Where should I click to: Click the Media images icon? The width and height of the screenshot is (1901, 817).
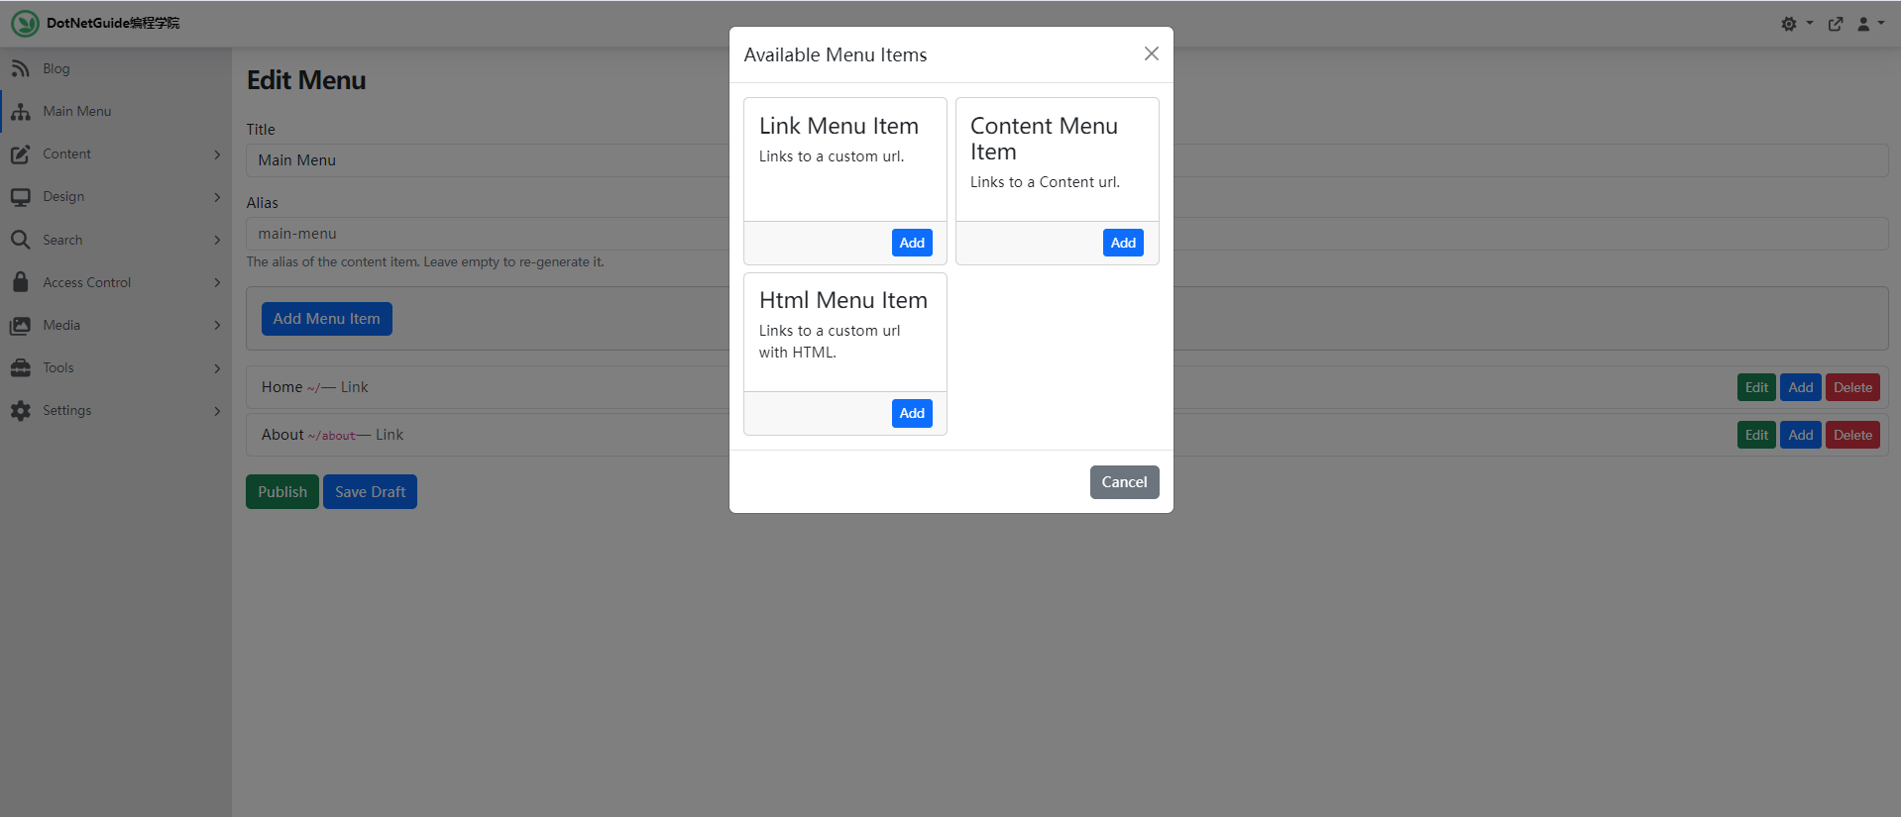tap(20, 325)
